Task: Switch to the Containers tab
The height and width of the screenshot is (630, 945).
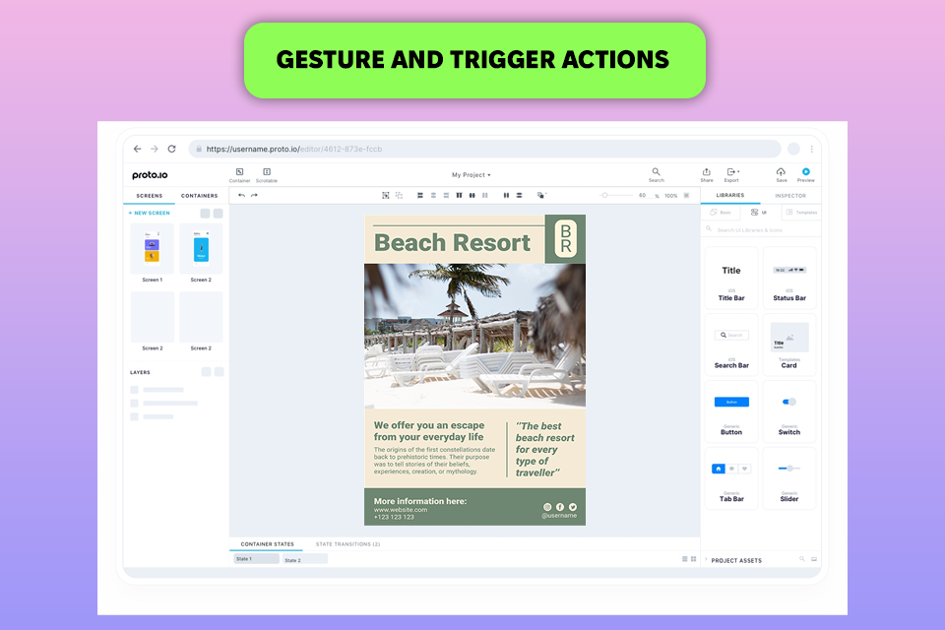Action: (200, 196)
